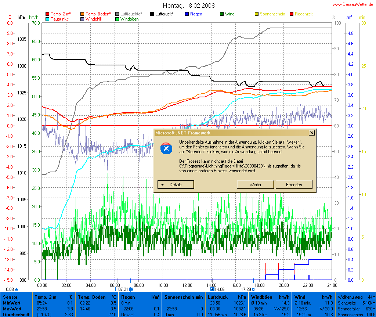Image resolution: width=376 pixels, height=317 pixels.
Task: Click the red Temp. 2 m legend swatch
Action: (x=47, y=14)
